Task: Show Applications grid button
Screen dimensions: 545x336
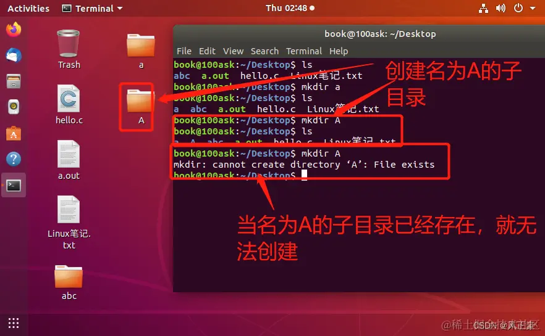Action: (14, 323)
